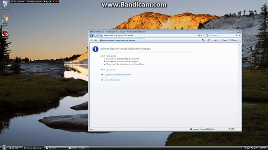Click the Internet Explorer Back button

[x=91, y=35]
